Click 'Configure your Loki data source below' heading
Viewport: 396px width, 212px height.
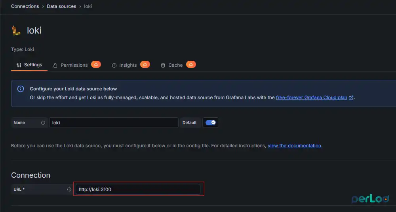click(x=73, y=88)
